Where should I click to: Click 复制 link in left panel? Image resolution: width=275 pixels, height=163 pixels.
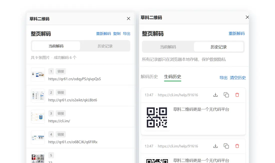click(x=117, y=34)
